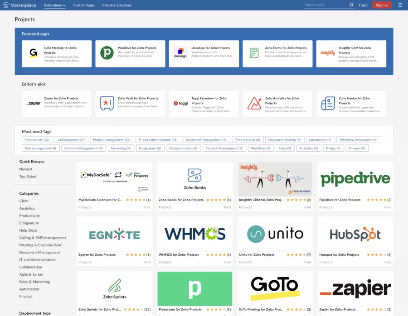The width and height of the screenshot is (408, 316).
Task: Expand the Extensions dropdown menu
Action: click(x=53, y=5)
